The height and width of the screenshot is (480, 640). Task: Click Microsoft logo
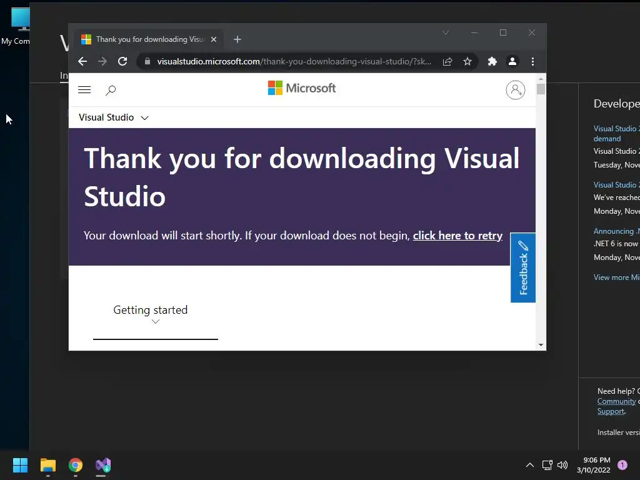coord(302,87)
